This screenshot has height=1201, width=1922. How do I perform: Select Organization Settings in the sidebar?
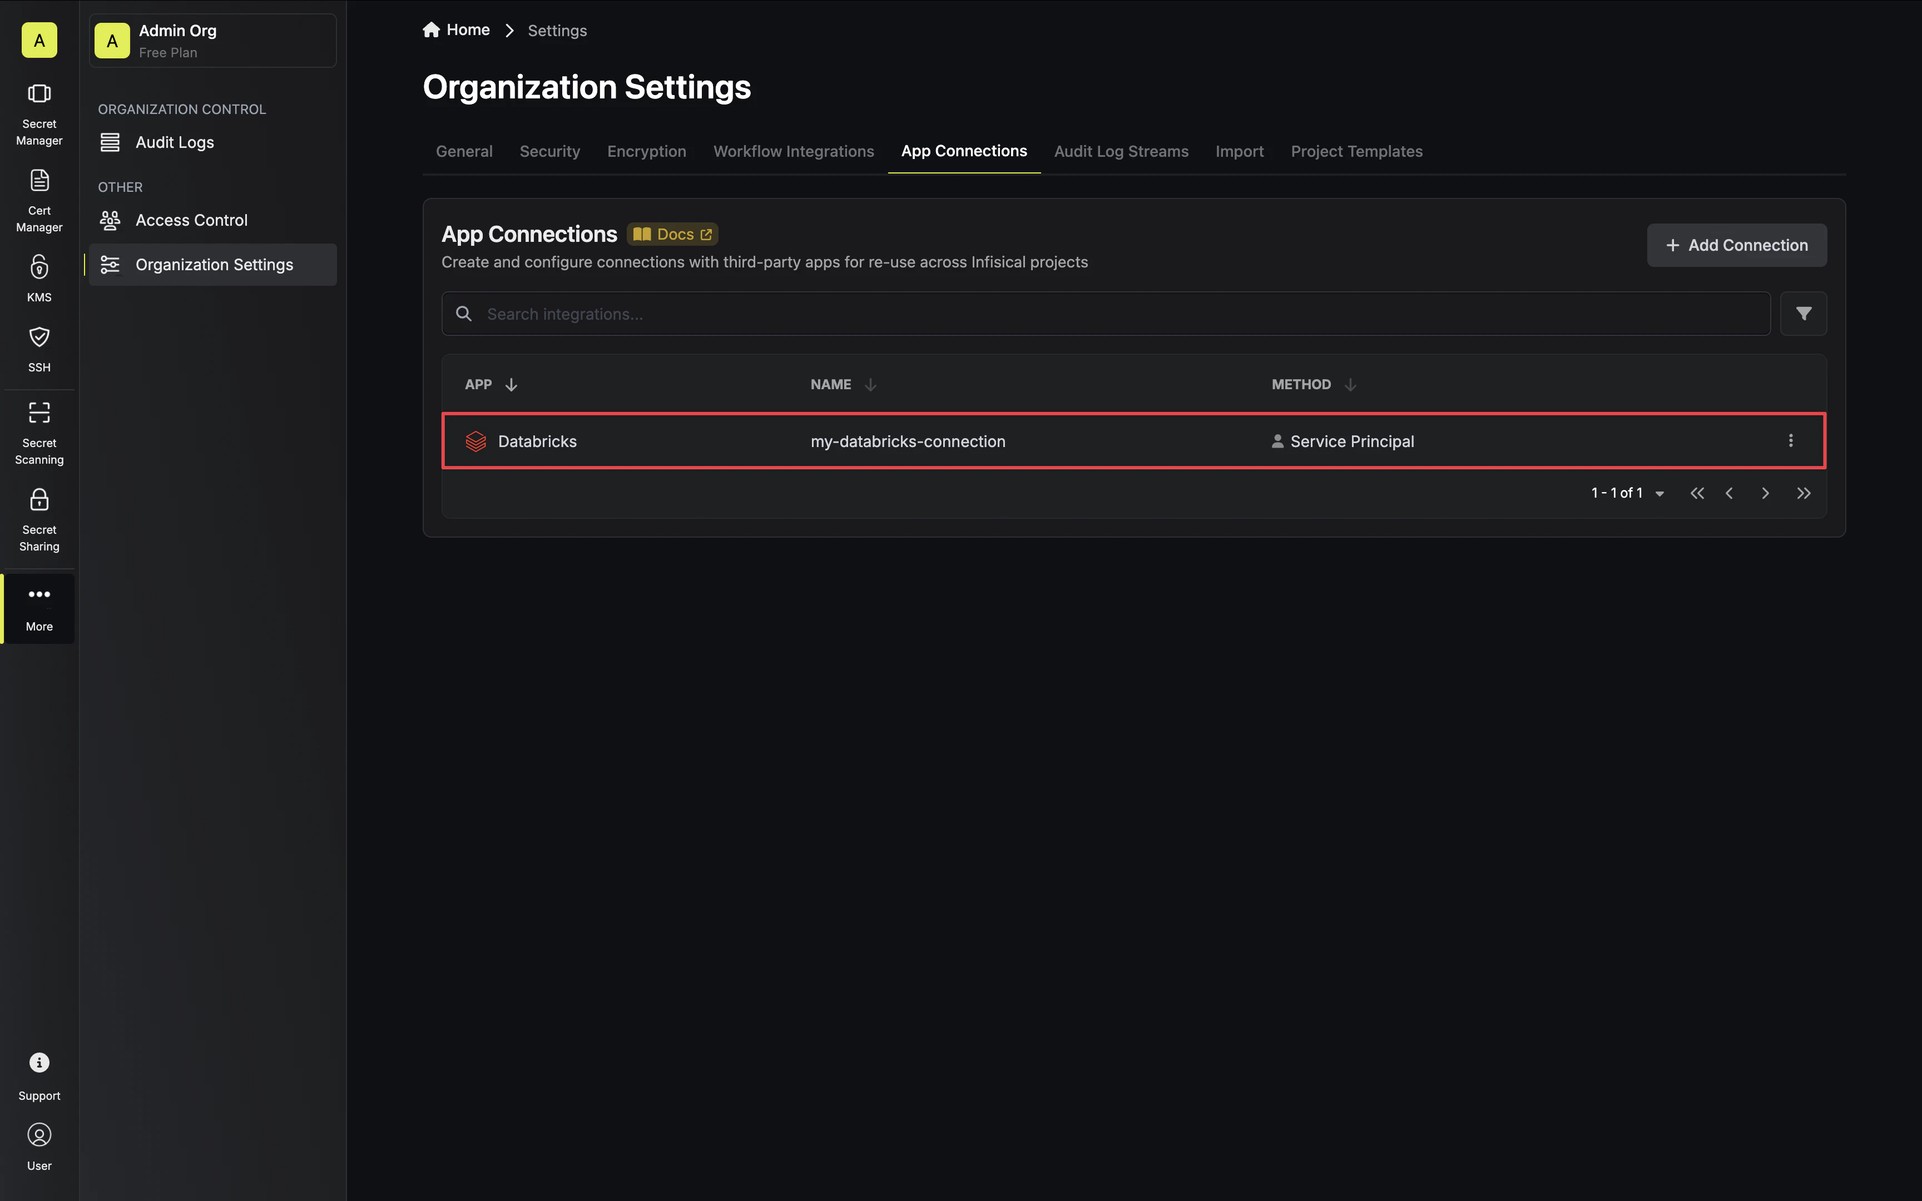click(213, 265)
